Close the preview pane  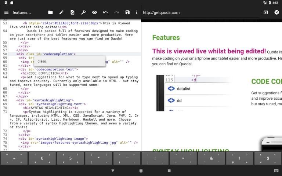point(276,12)
